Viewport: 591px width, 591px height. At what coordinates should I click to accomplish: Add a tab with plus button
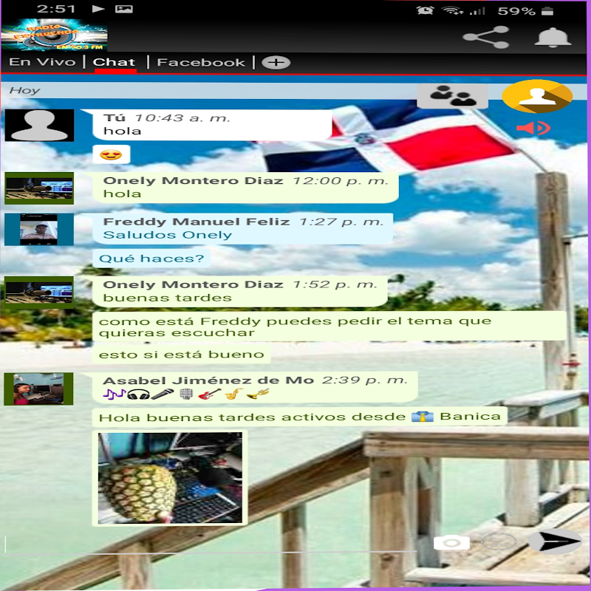[276, 62]
